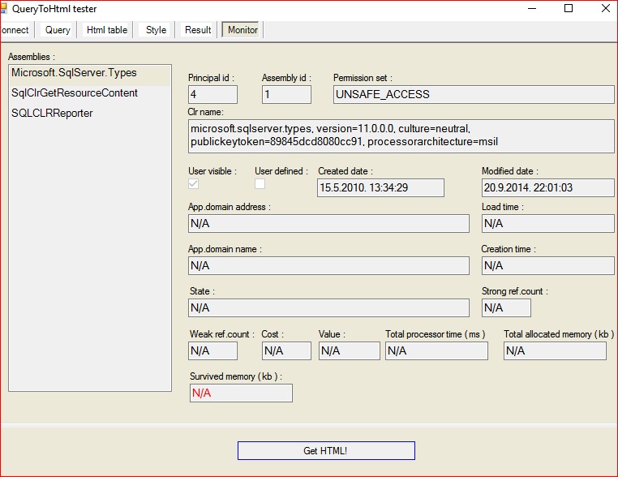
Task: Enable the User defined checkbox
Action: [260, 184]
